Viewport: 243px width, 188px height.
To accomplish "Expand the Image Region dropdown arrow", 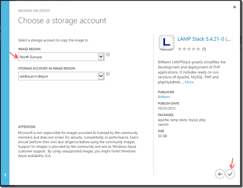I will tap(101, 57).
